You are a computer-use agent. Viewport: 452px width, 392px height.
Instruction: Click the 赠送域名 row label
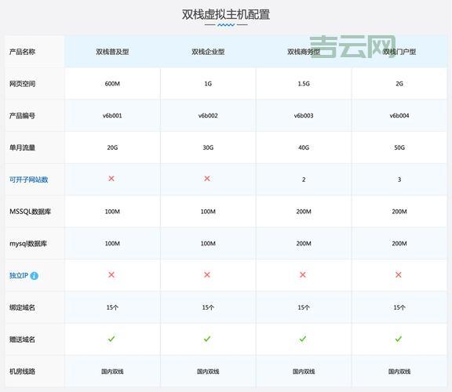[22, 339]
